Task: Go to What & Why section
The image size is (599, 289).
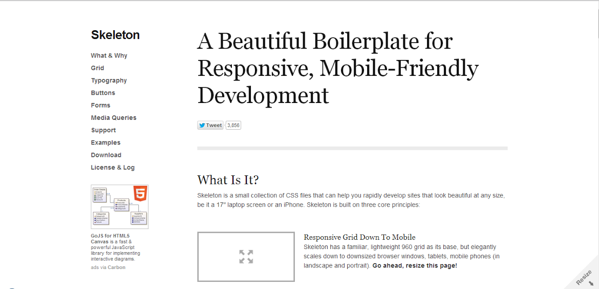Action: [109, 55]
